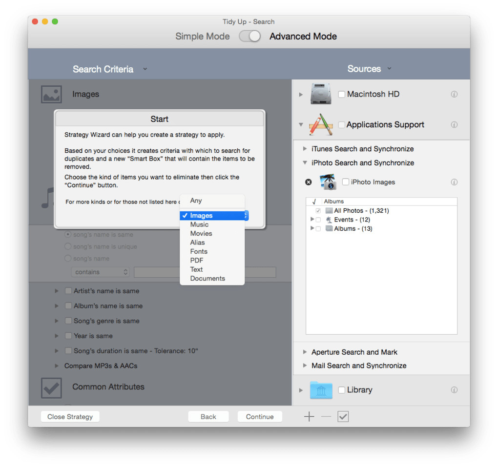The width and height of the screenshot is (498, 467).
Task: Click the All Photos album icon
Action: (329, 210)
